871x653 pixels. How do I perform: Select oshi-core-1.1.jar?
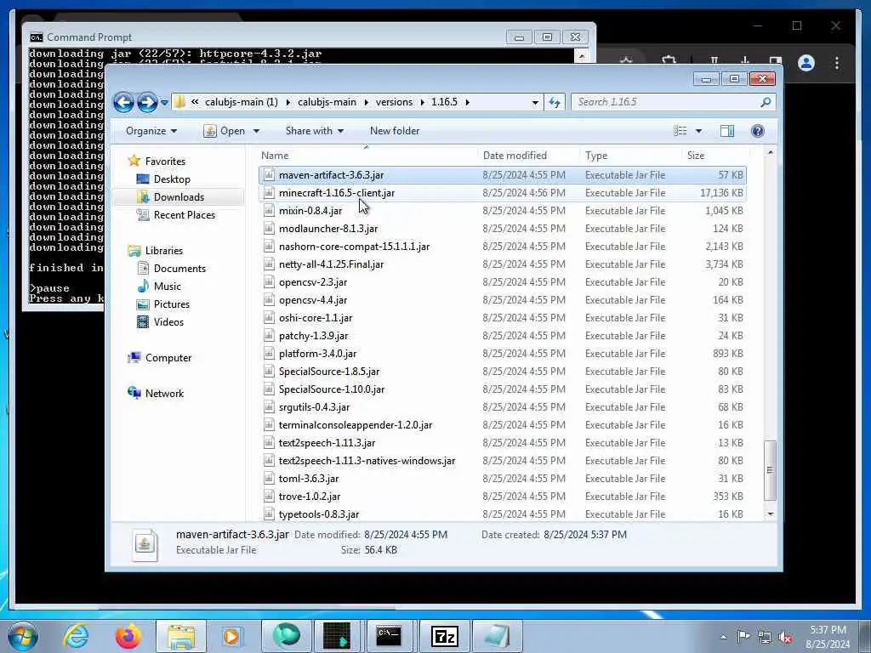502,318
